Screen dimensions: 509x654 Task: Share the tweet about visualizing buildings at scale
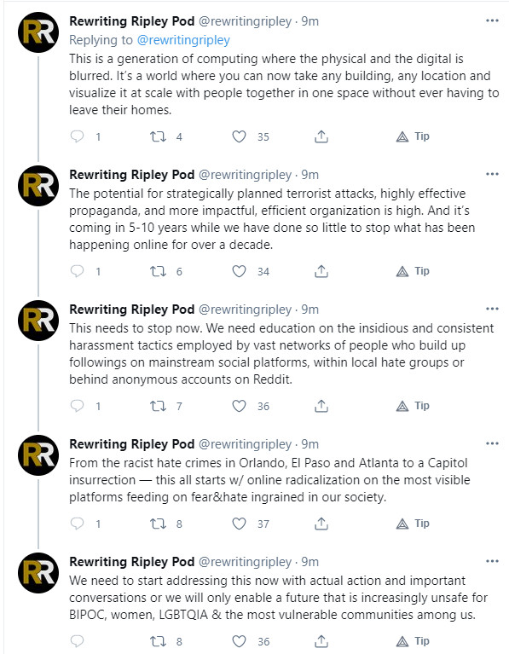point(321,136)
